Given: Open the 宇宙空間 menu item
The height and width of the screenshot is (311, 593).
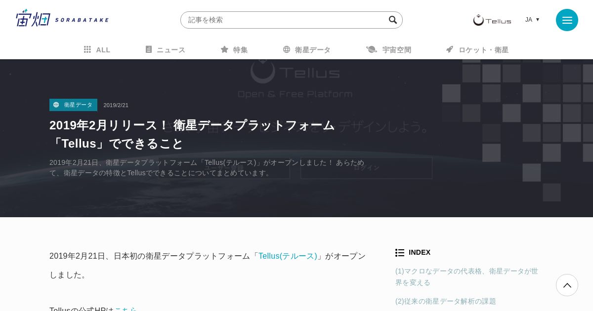Looking at the screenshot, I should [x=388, y=49].
